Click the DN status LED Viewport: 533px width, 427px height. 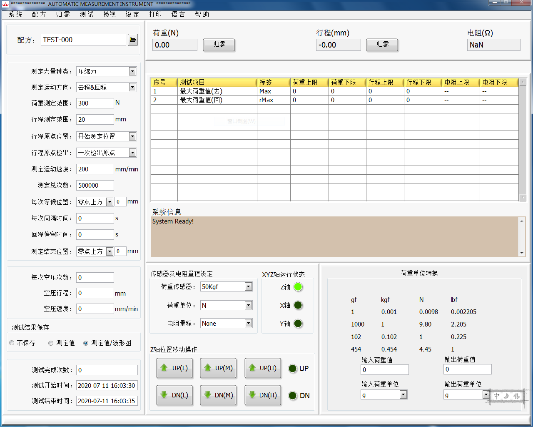tap(293, 395)
